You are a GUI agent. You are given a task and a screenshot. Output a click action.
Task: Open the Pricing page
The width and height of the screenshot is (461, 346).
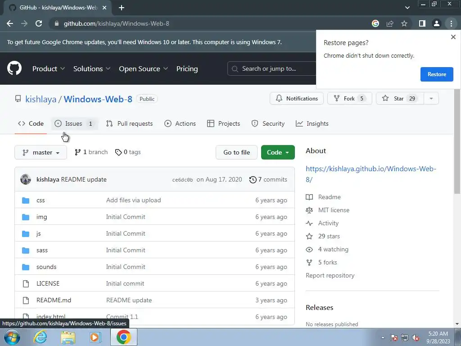click(x=187, y=68)
